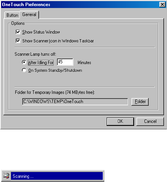Click the scanner icon beside Scanning status
This screenshot has width=167, height=182.
(x=6, y=176)
